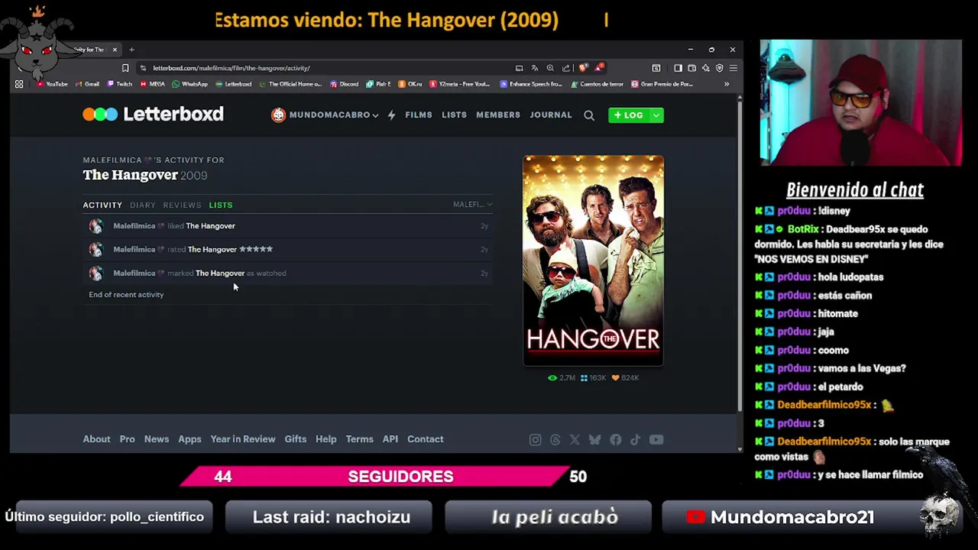Switch to the ACTIVITY tab
This screenshot has width=978, height=550.
coord(102,205)
